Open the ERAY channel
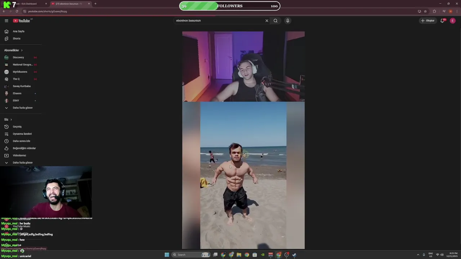Image resolution: width=461 pixels, height=259 pixels. [16, 101]
